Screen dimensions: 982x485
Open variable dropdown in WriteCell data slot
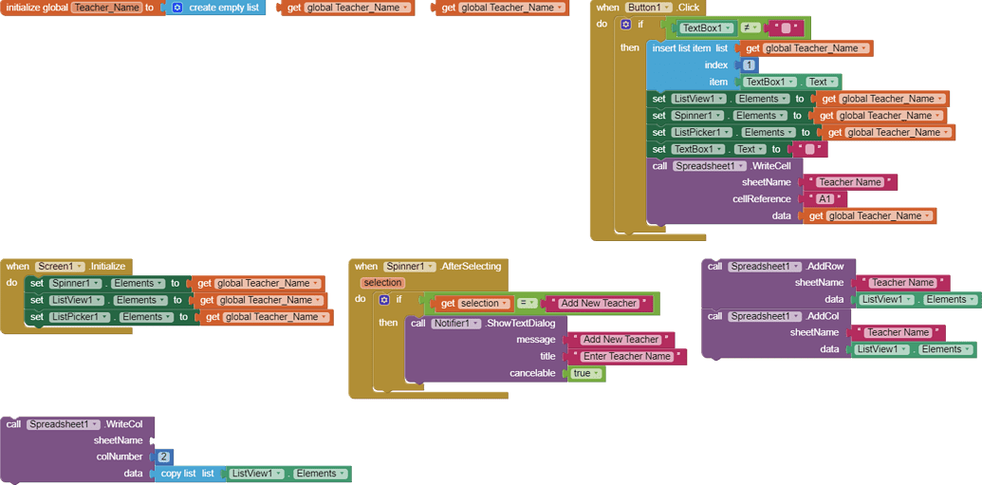coord(880,215)
